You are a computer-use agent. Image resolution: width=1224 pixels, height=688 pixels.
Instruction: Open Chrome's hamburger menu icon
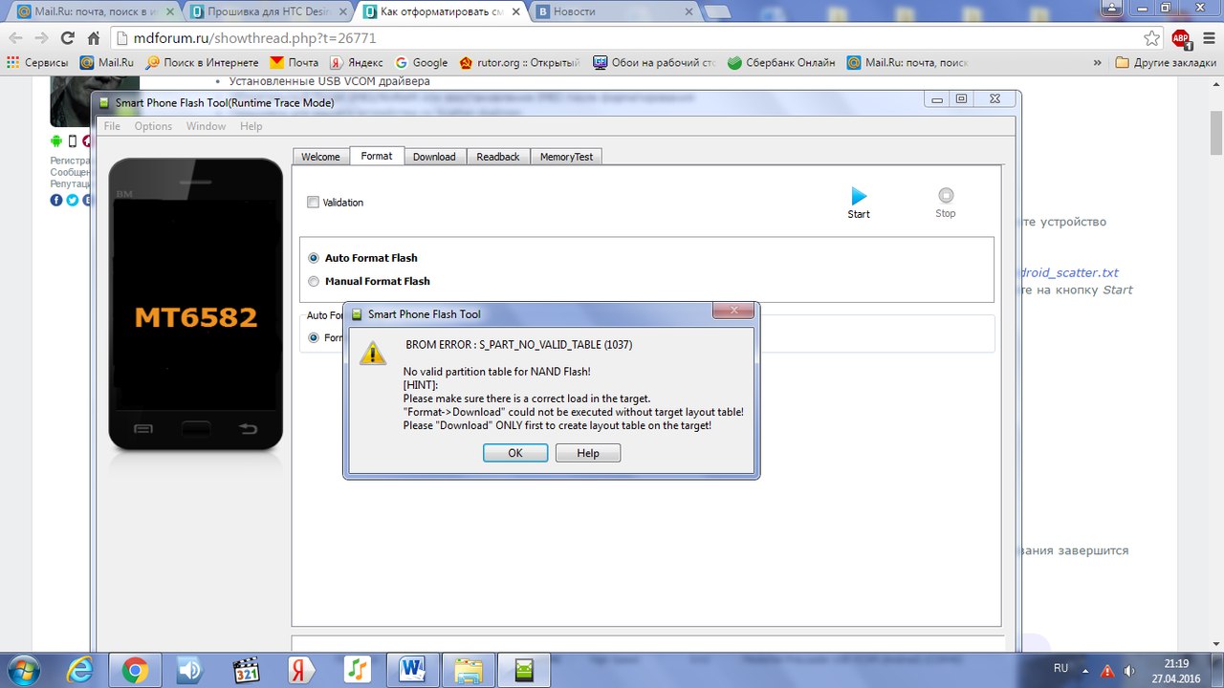coord(1208,38)
